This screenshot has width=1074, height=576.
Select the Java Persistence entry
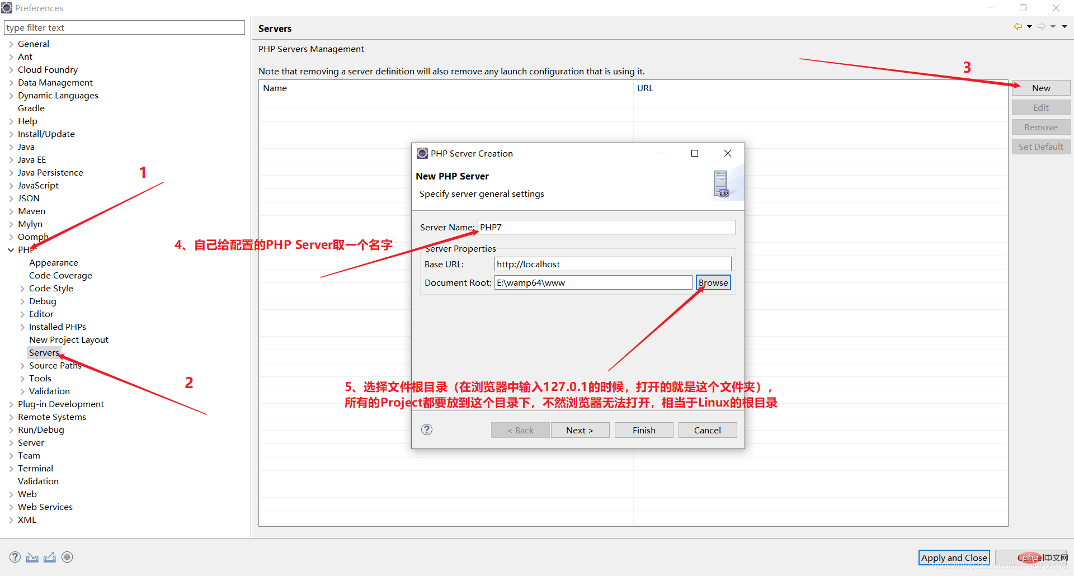pyautogui.click(x=50, y=172)
